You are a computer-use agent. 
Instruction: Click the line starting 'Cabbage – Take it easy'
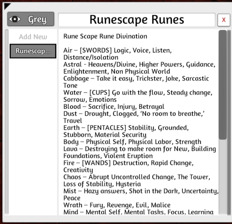pos(136,78)
